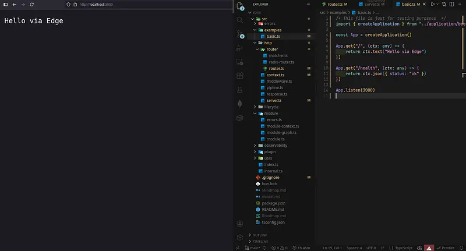The image size is (466, 251).
Task: Click the browser reload button
Action: click(x=34, y=4)
